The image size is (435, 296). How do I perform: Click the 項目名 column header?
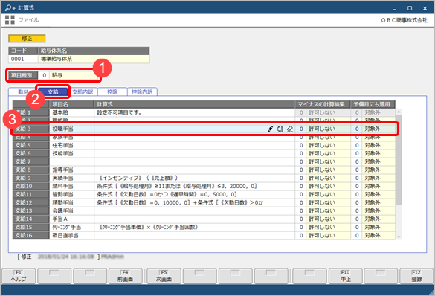[71, 104]
